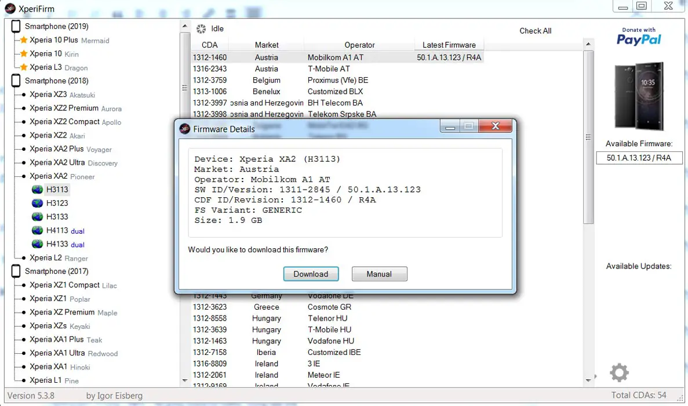
Task: Select the Mobilkom A1 AT row
Action: [337, 57]
